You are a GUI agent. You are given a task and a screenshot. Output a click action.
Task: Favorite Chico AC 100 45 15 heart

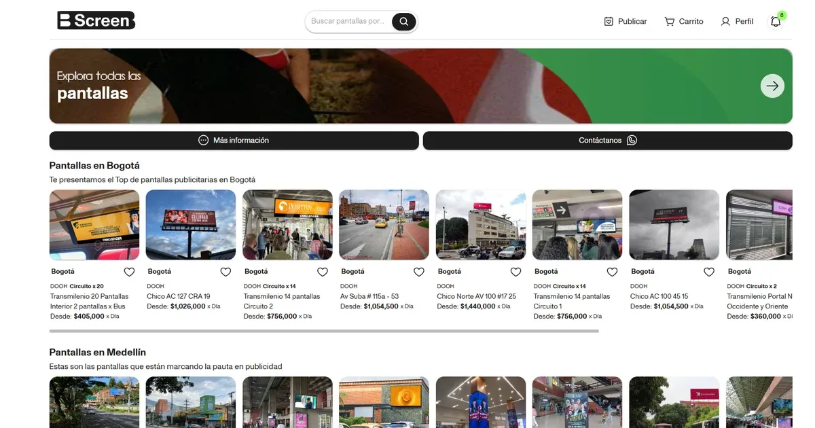(x=709, y=272)
